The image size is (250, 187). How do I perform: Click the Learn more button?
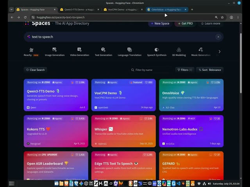(x=211, y=23)
